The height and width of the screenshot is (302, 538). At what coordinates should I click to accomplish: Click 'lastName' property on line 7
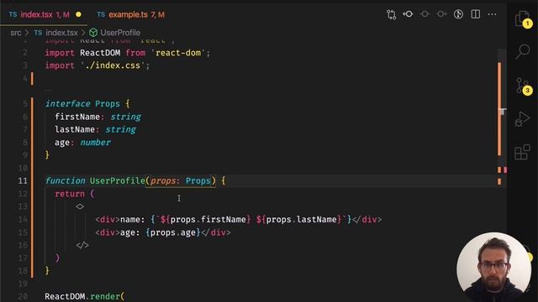click(75, 129)
